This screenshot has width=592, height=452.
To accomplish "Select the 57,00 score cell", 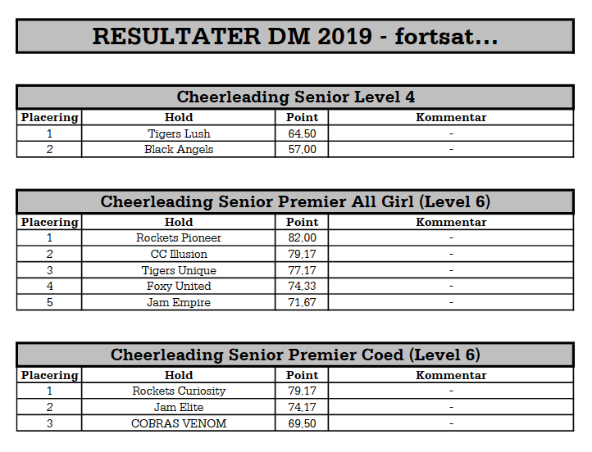I will (302, 149).
